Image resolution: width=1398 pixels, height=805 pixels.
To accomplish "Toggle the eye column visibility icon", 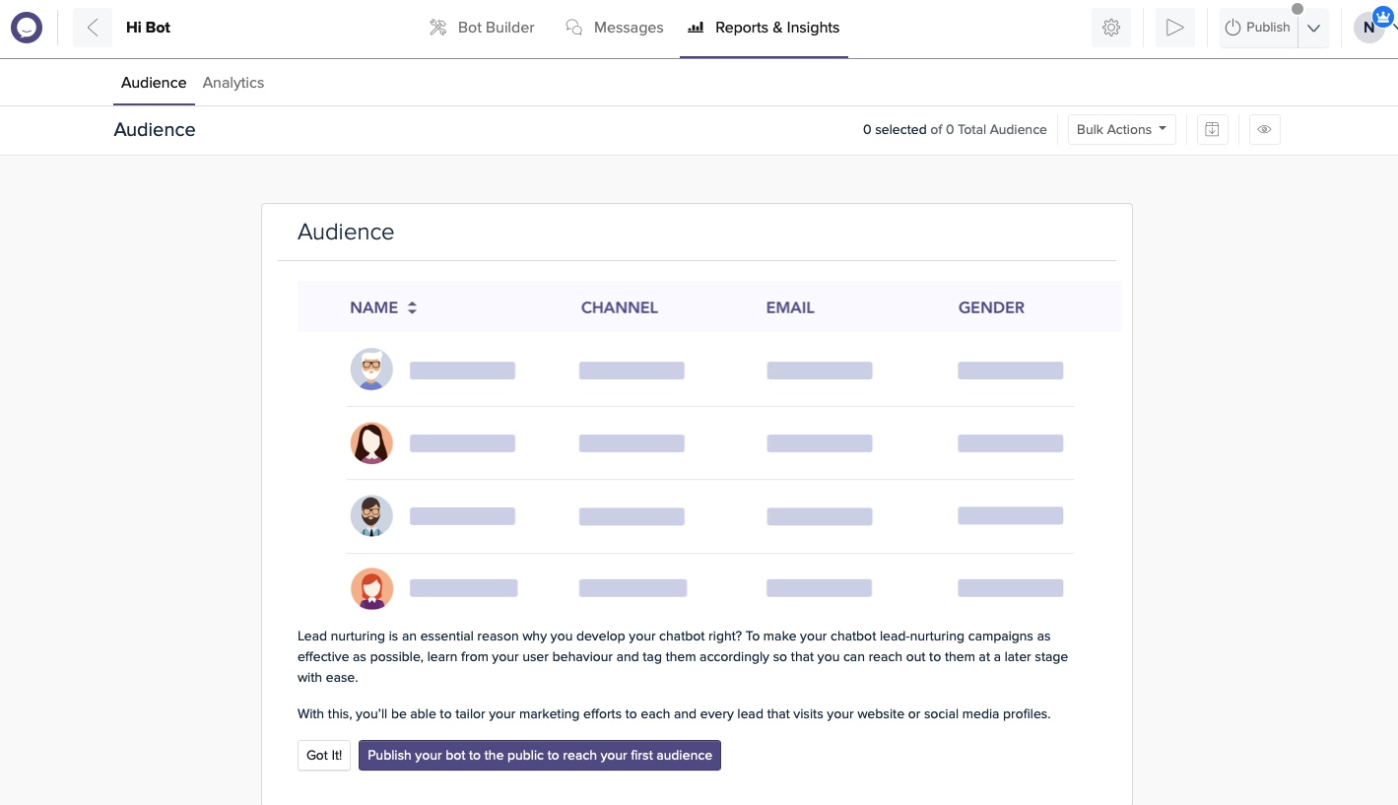I will point(1265,129).
